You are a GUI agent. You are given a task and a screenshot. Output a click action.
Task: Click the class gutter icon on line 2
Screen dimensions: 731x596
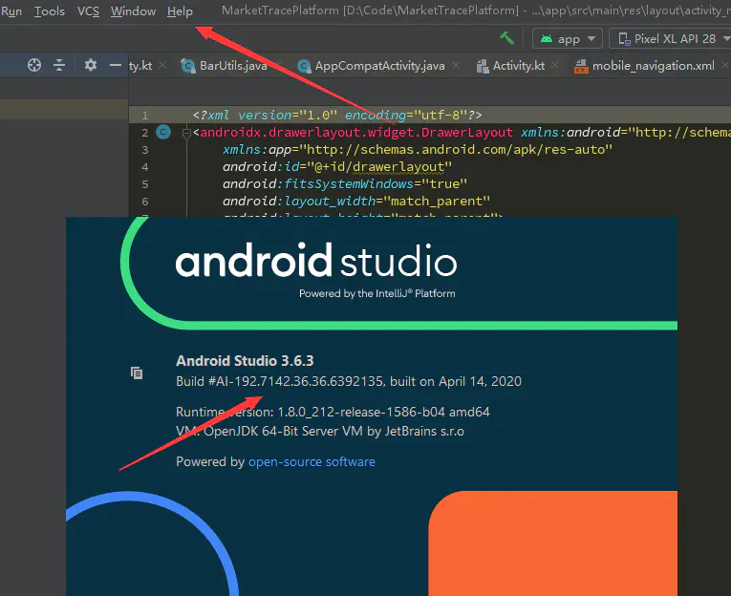[163, 133]
